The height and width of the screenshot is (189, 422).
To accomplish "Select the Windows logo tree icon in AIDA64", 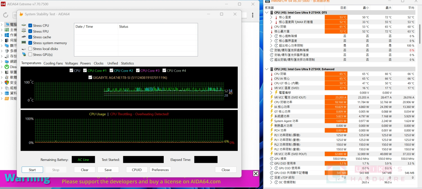I will [7, 35].
